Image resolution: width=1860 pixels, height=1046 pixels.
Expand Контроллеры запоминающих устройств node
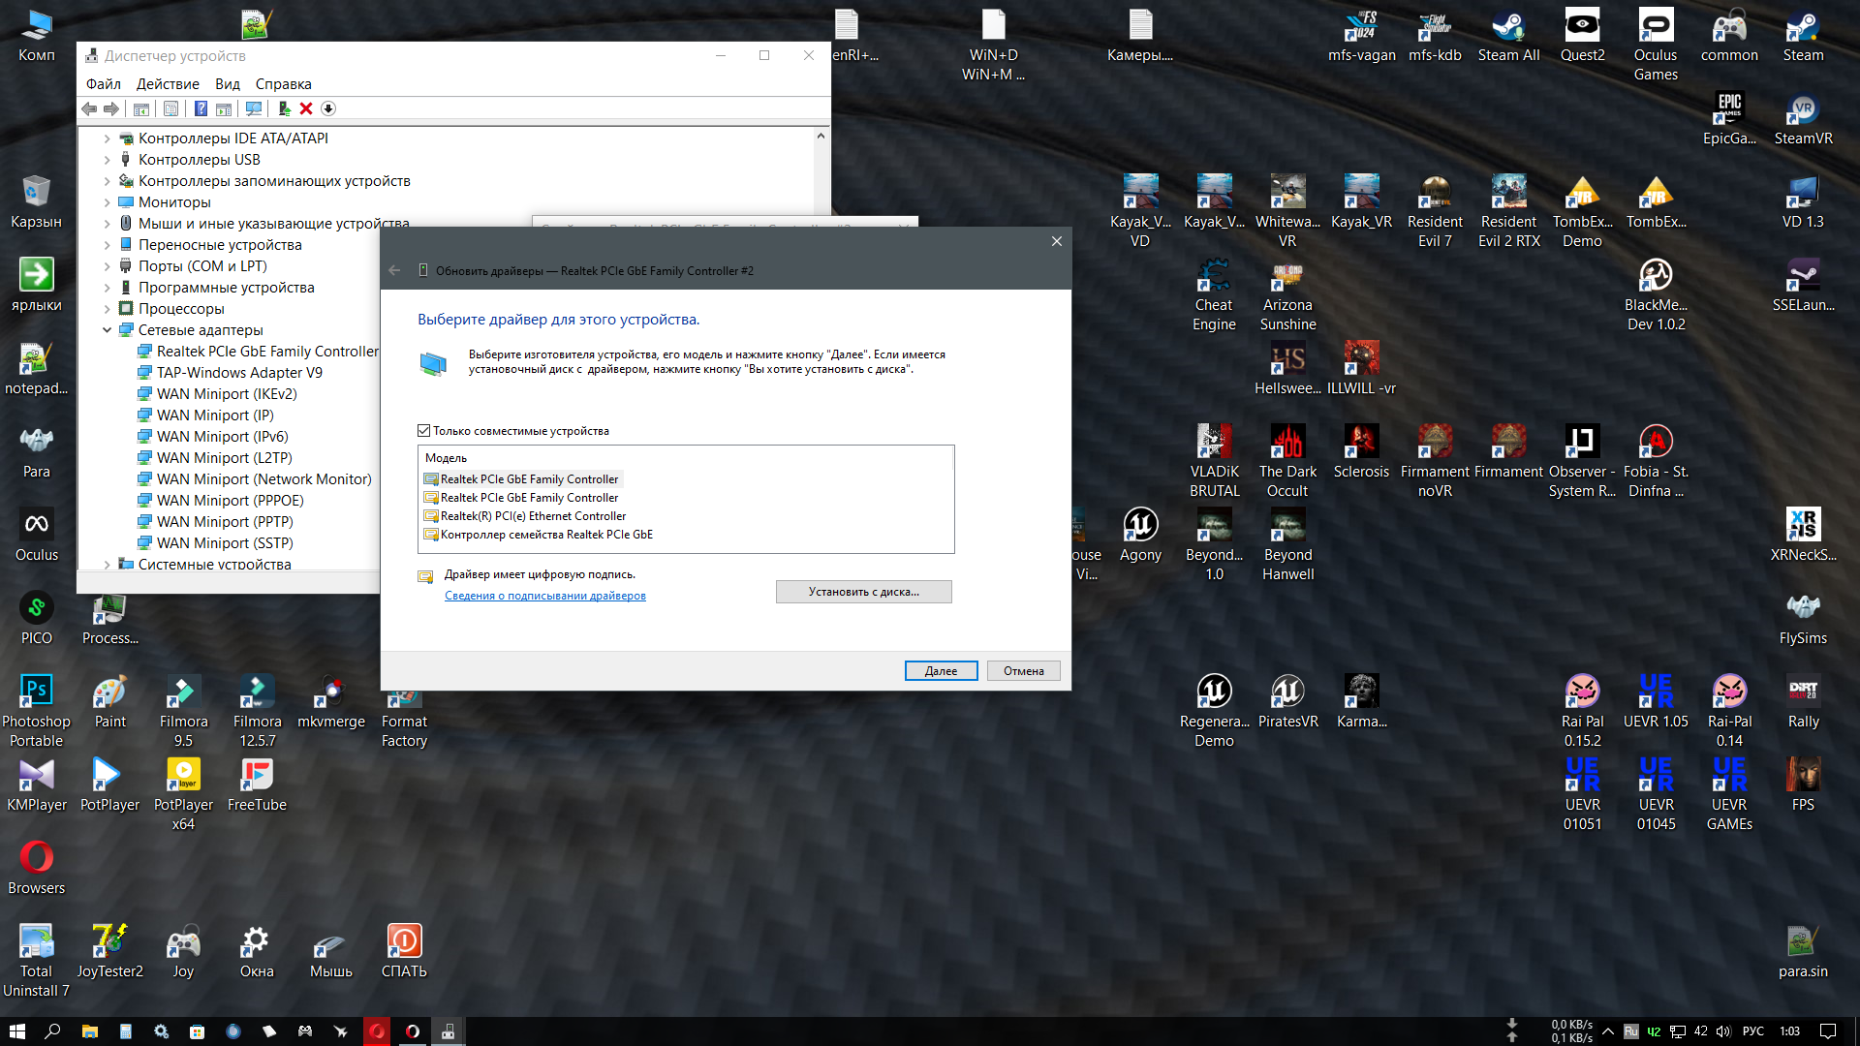click(107, 181)
